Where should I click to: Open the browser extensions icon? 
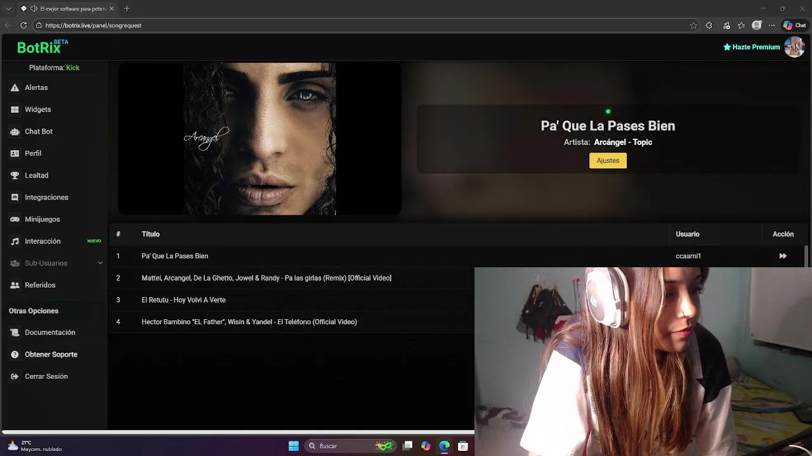[x=709, y=25]
